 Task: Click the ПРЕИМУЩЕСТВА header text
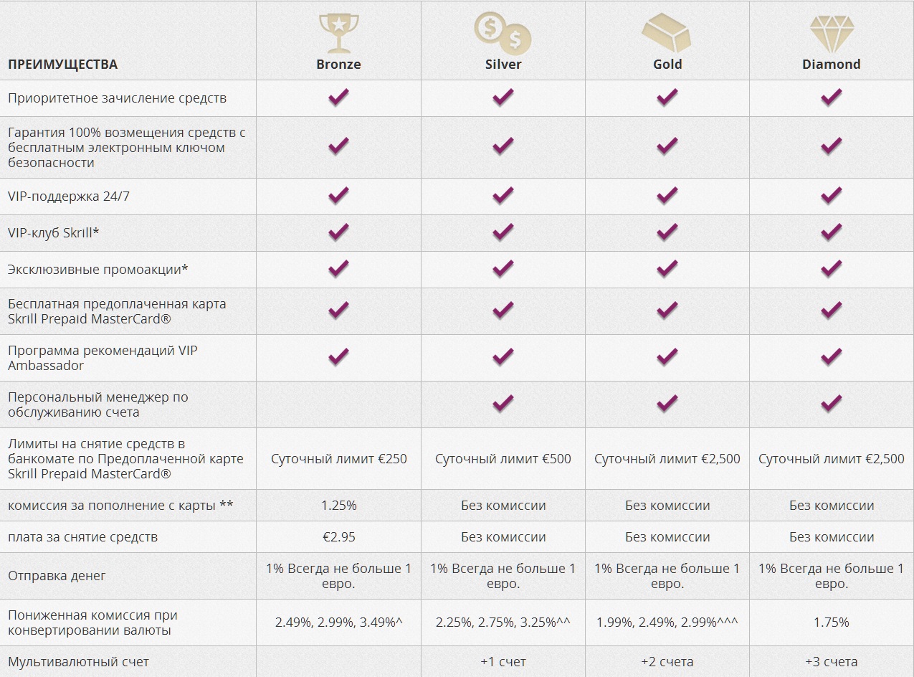coord(62,64)
